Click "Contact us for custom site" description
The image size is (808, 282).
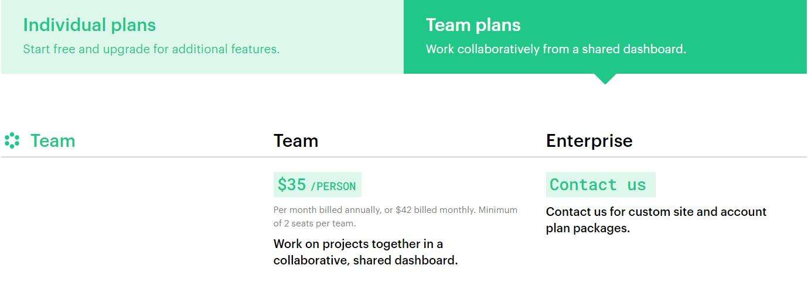(656, 212)
